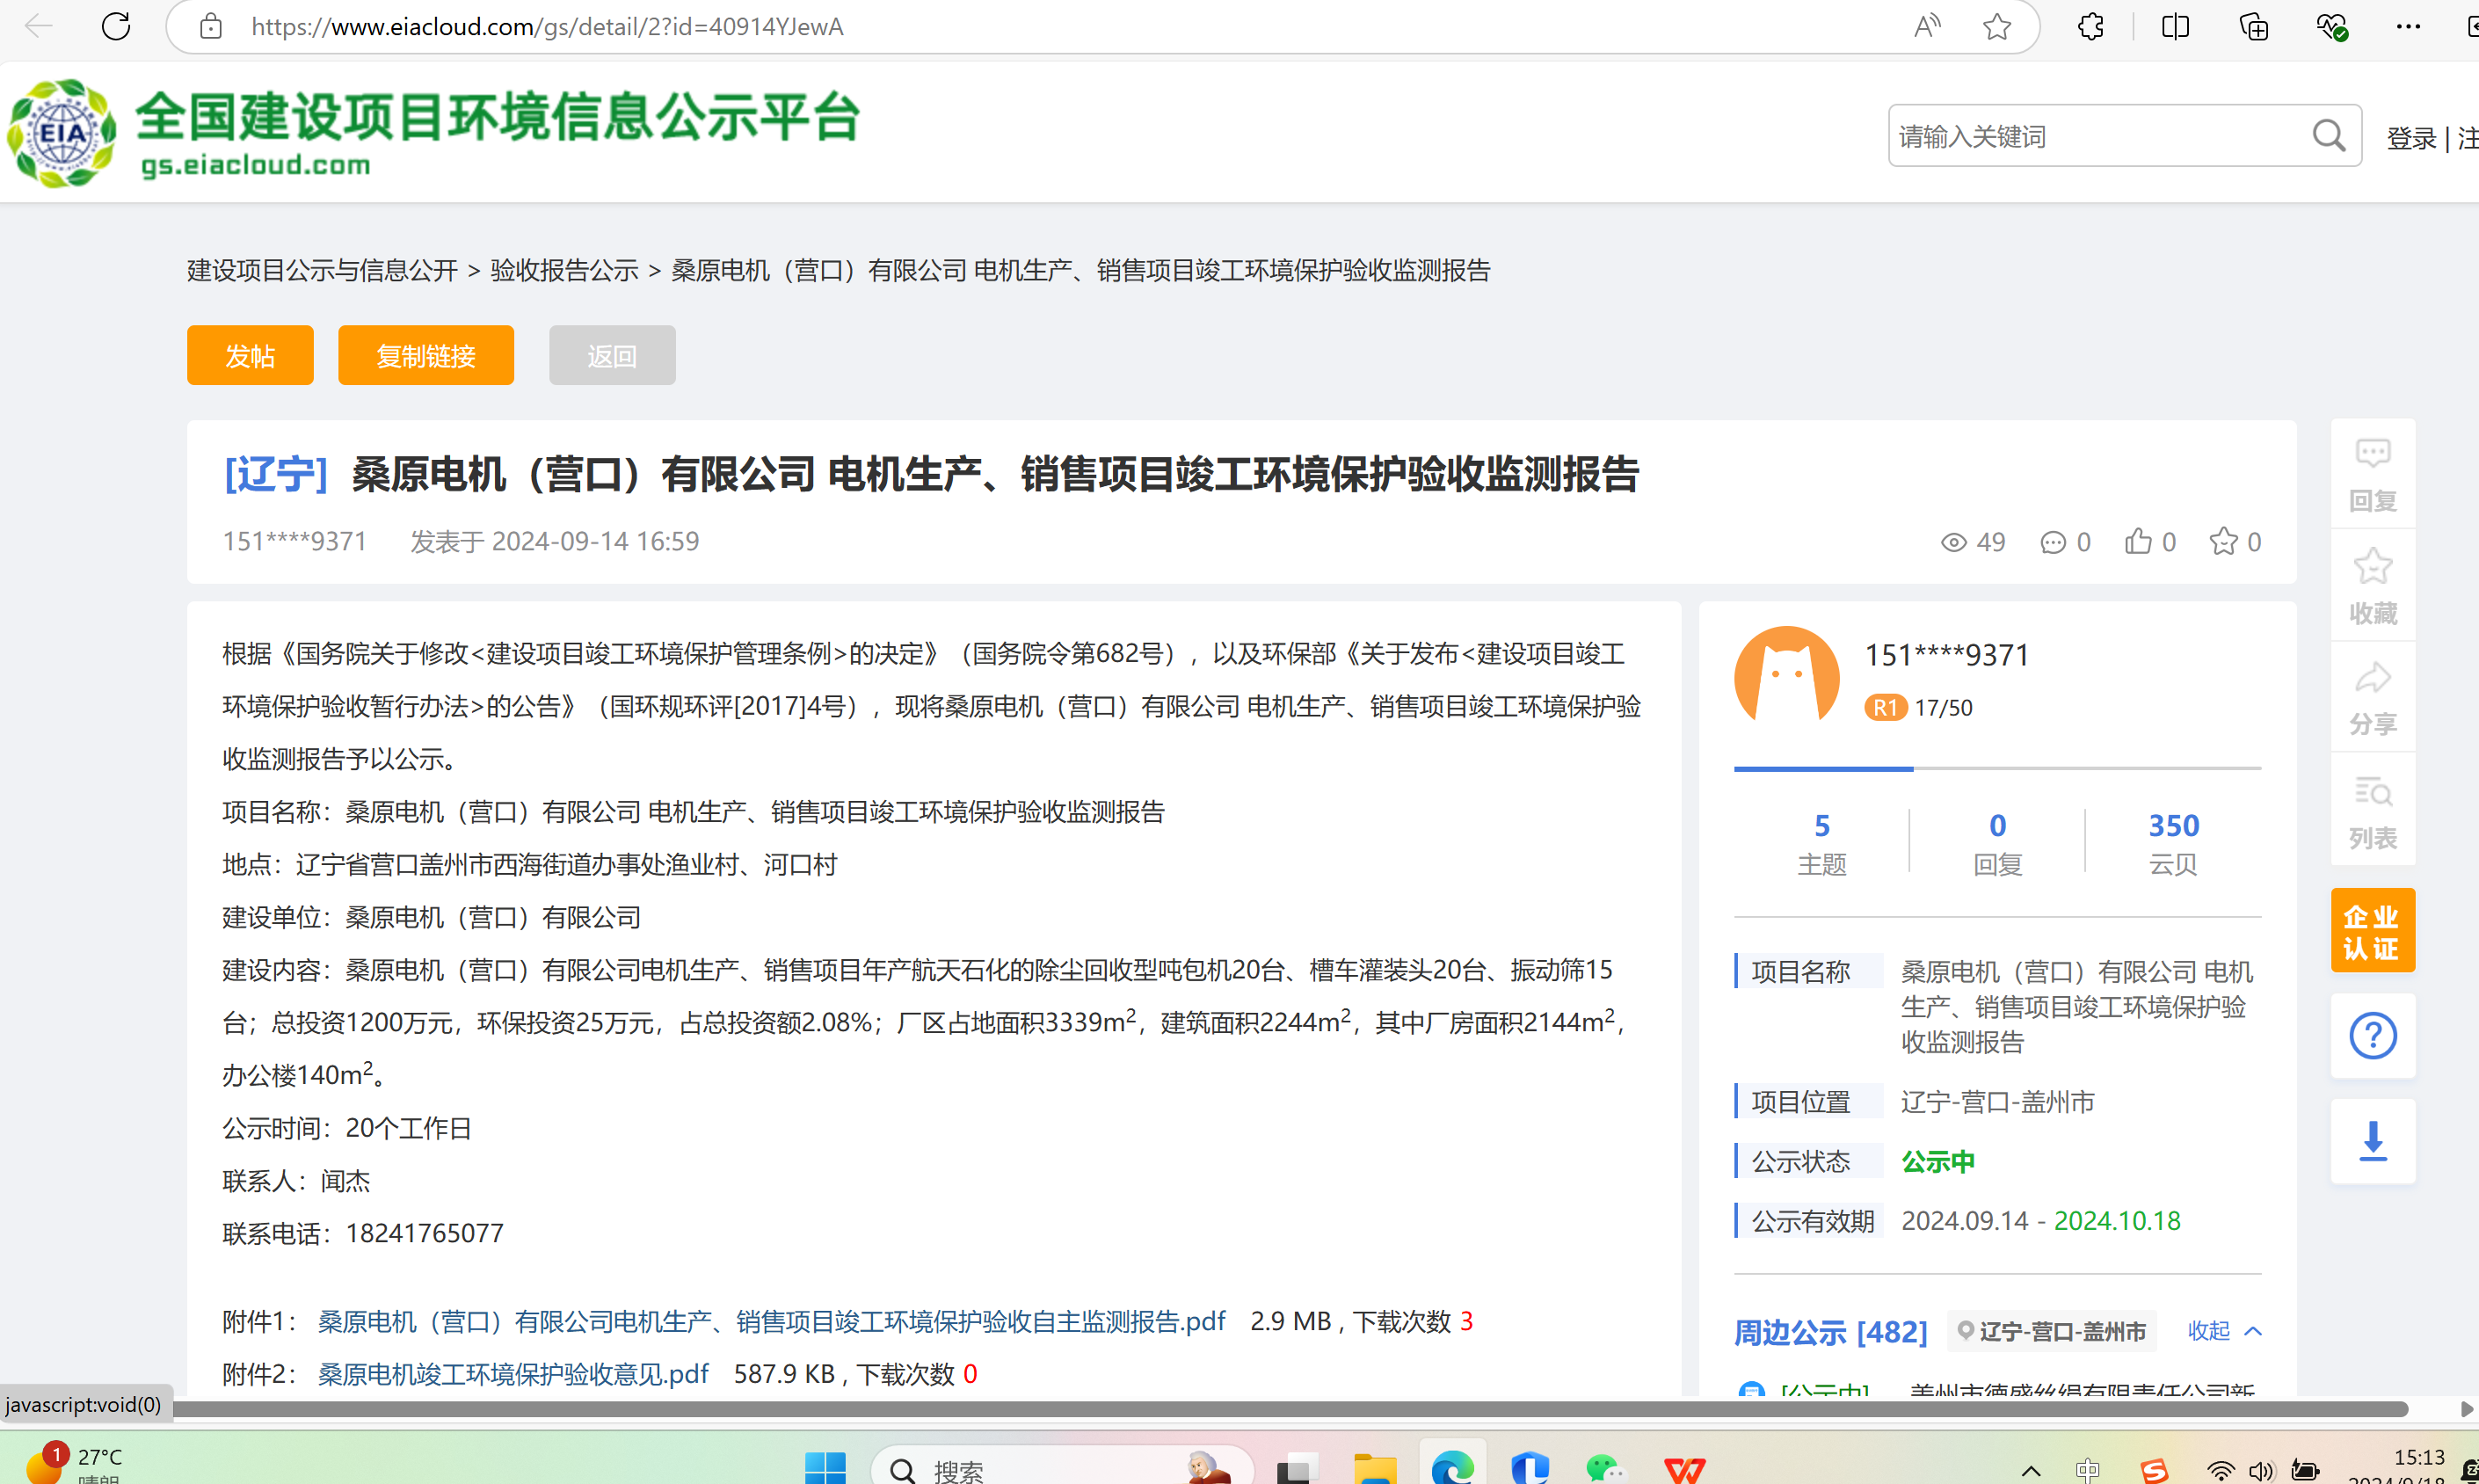Collapse nearby announcements with 收起

(2223, 1330)
